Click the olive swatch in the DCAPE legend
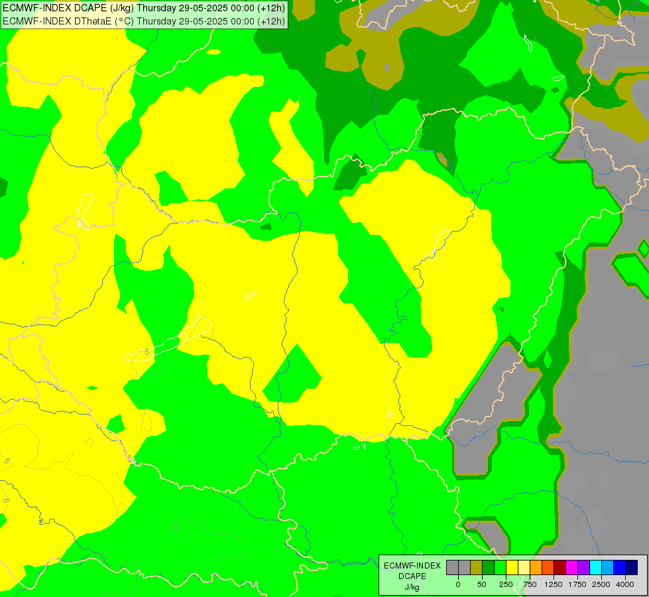The width and height of the screenshot is (649, 597). click(477, 567)
